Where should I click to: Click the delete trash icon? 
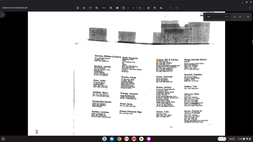(x=124, y=8)
